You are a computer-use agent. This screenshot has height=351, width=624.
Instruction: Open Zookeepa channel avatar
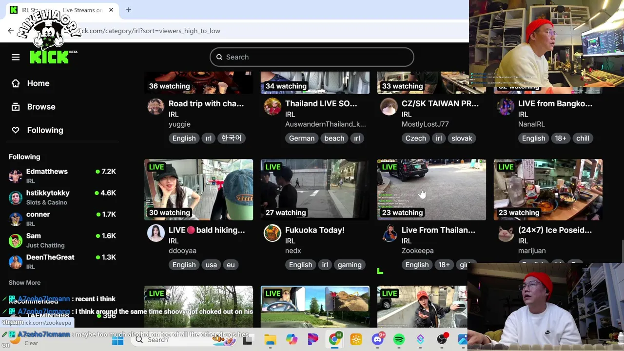tap(389, 233)
